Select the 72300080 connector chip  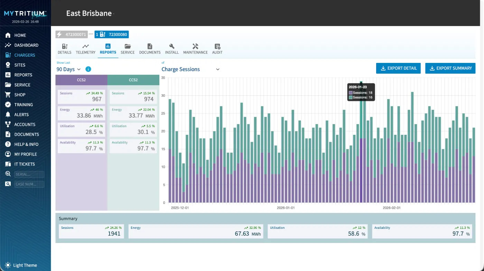pyautogui.click(x=112, y=35)
